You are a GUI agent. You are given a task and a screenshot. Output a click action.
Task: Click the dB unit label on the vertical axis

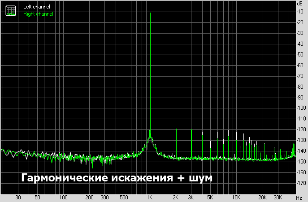click(x=299, y=4)
